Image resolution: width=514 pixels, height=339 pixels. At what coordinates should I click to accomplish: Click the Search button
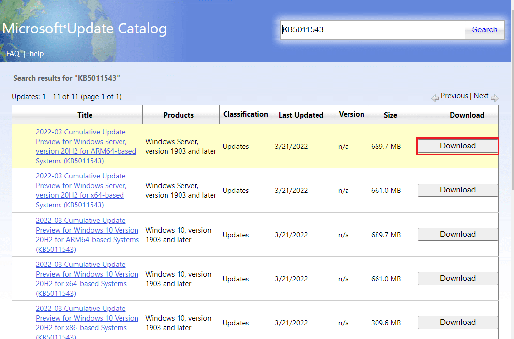[484, 30]
